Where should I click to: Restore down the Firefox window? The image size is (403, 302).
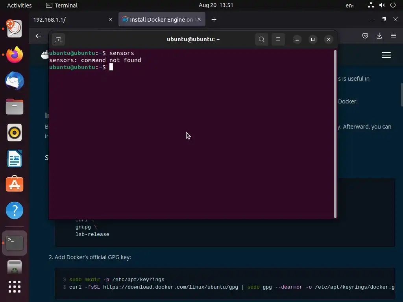click(383, 19)
